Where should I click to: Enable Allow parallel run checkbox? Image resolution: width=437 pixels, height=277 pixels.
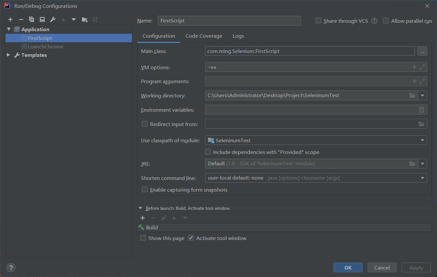point(386,21)
